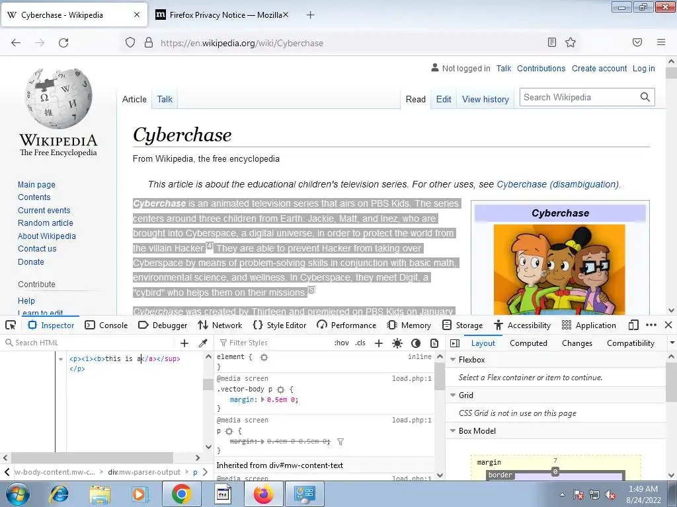
Task: Open the Application tab
Action: pos(589,325)
